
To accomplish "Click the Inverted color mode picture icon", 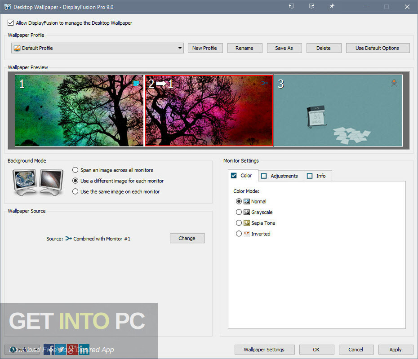I will 247,234.
